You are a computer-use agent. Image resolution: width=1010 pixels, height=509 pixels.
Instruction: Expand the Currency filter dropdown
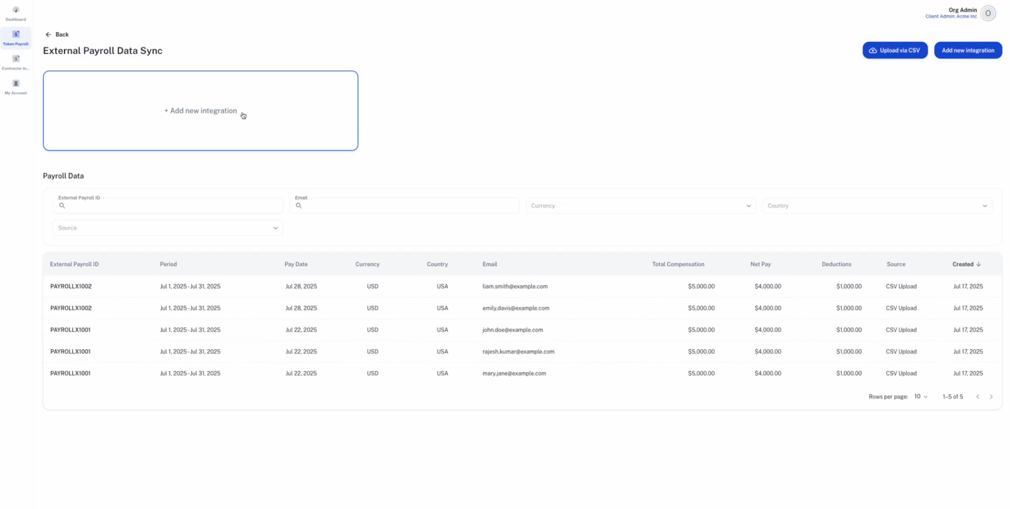(x=641, y=206)
